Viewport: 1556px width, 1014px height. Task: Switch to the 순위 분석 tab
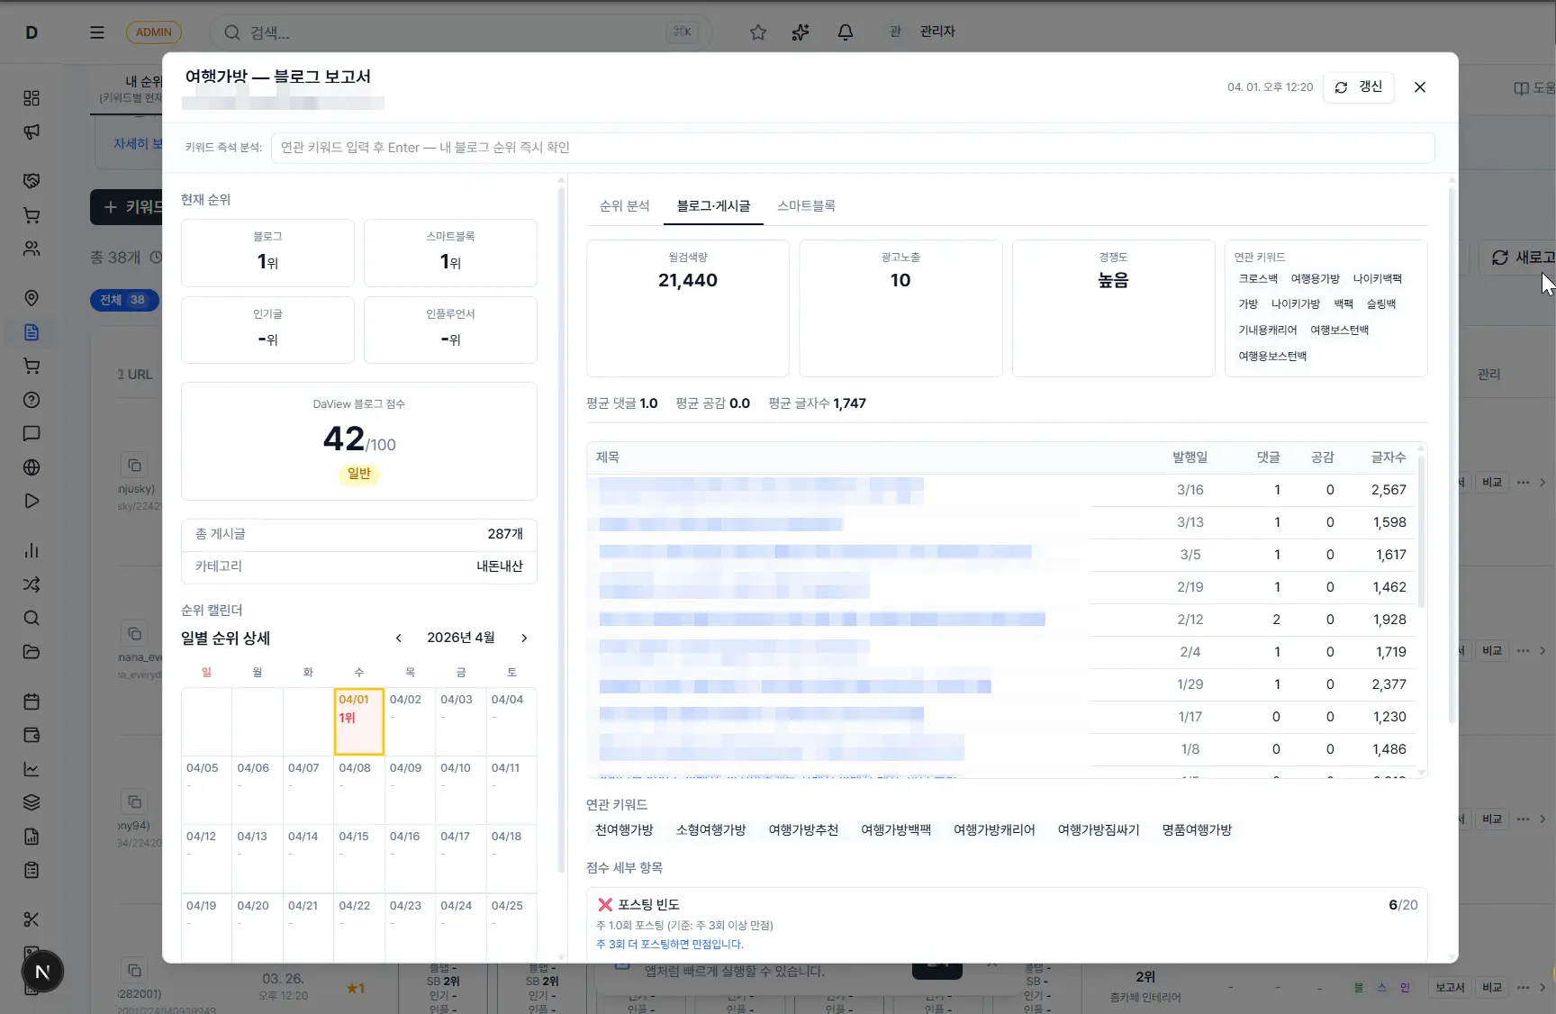click(x=624, y=206)
